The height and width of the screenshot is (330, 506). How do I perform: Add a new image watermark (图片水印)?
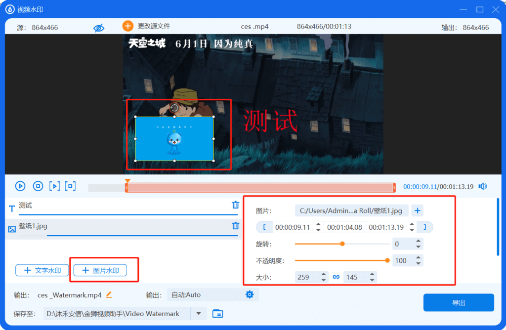(100, 270)
